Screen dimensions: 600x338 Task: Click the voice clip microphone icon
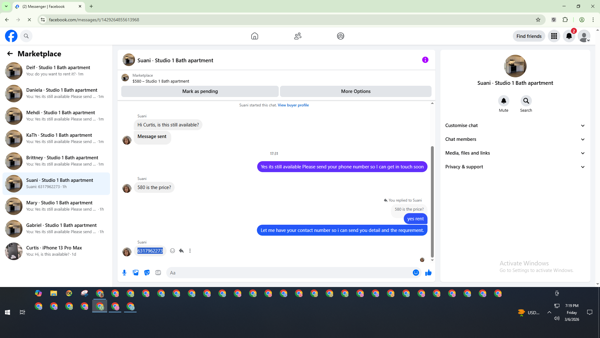coord(124,273)
